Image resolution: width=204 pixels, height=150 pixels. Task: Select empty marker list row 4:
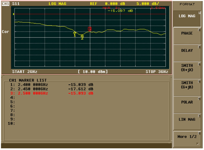13,98
